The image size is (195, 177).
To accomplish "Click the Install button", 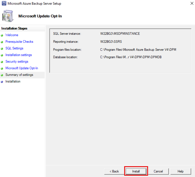I will (136, 171).
